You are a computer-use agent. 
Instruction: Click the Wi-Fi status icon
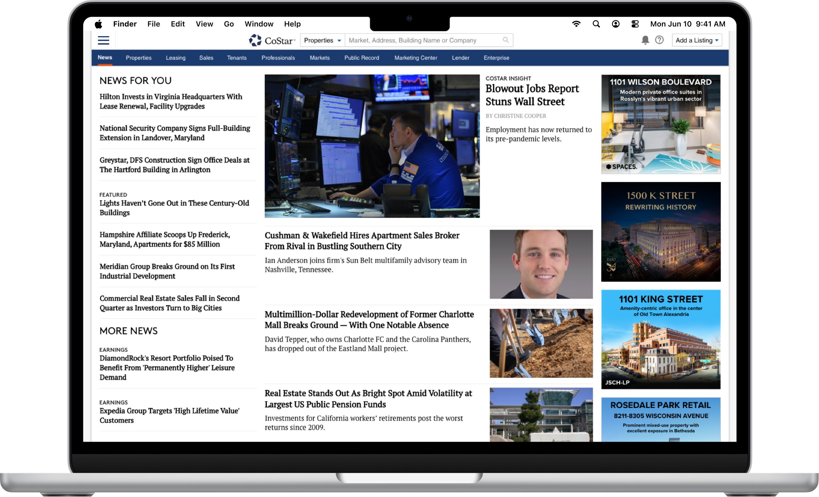[576, 24]
